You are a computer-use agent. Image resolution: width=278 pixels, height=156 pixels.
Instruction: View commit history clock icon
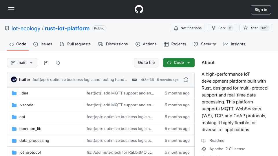tap(186, 80)
